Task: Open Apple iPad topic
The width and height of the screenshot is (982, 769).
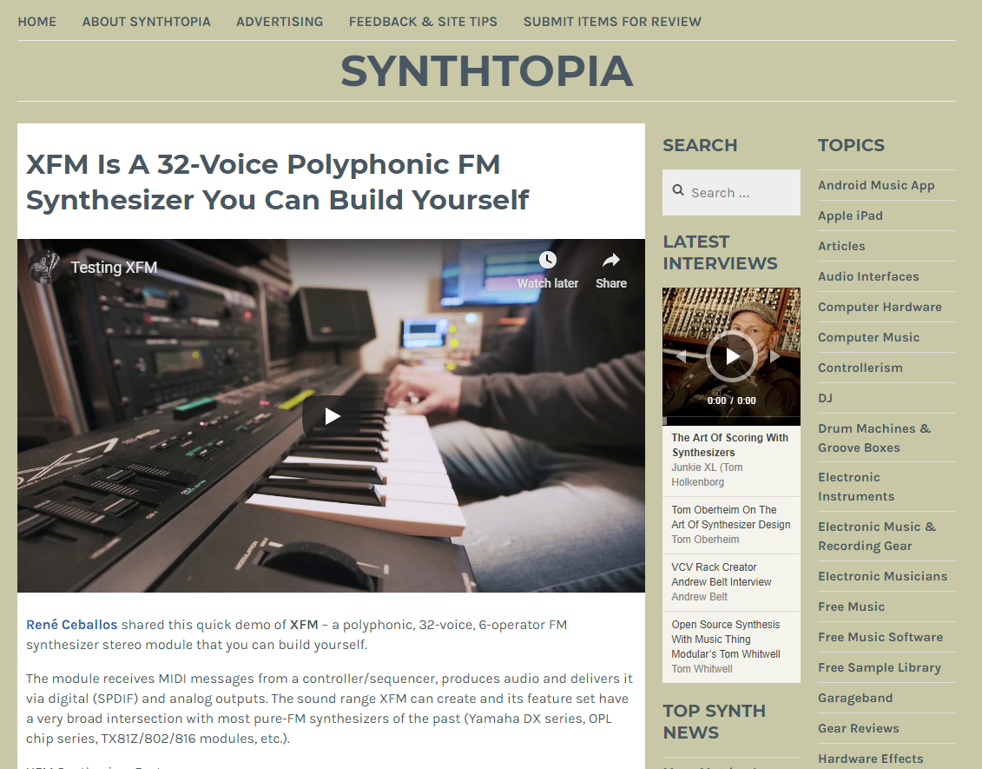Action: [851, 215]
